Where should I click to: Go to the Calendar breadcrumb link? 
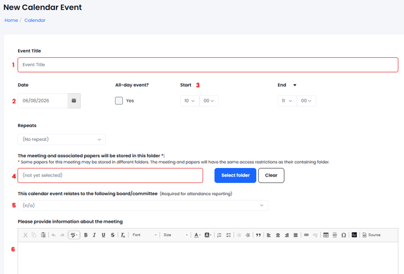tap(35, 20)
